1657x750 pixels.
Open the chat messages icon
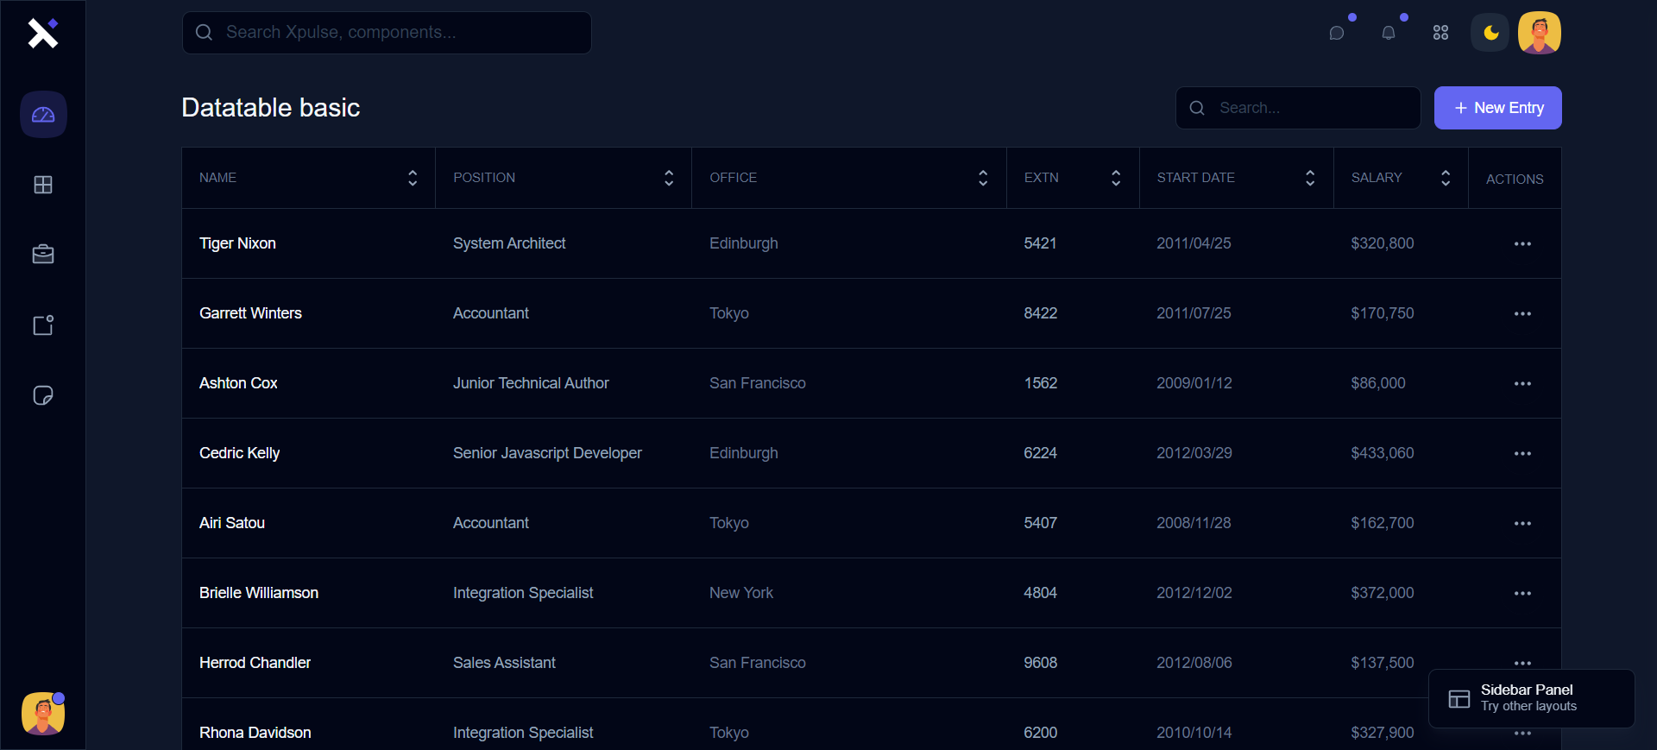1337,33
